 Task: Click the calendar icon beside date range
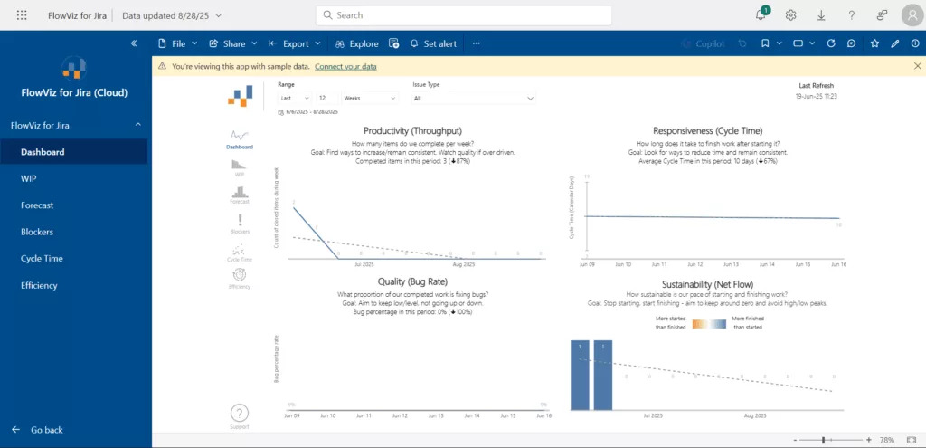280,111
